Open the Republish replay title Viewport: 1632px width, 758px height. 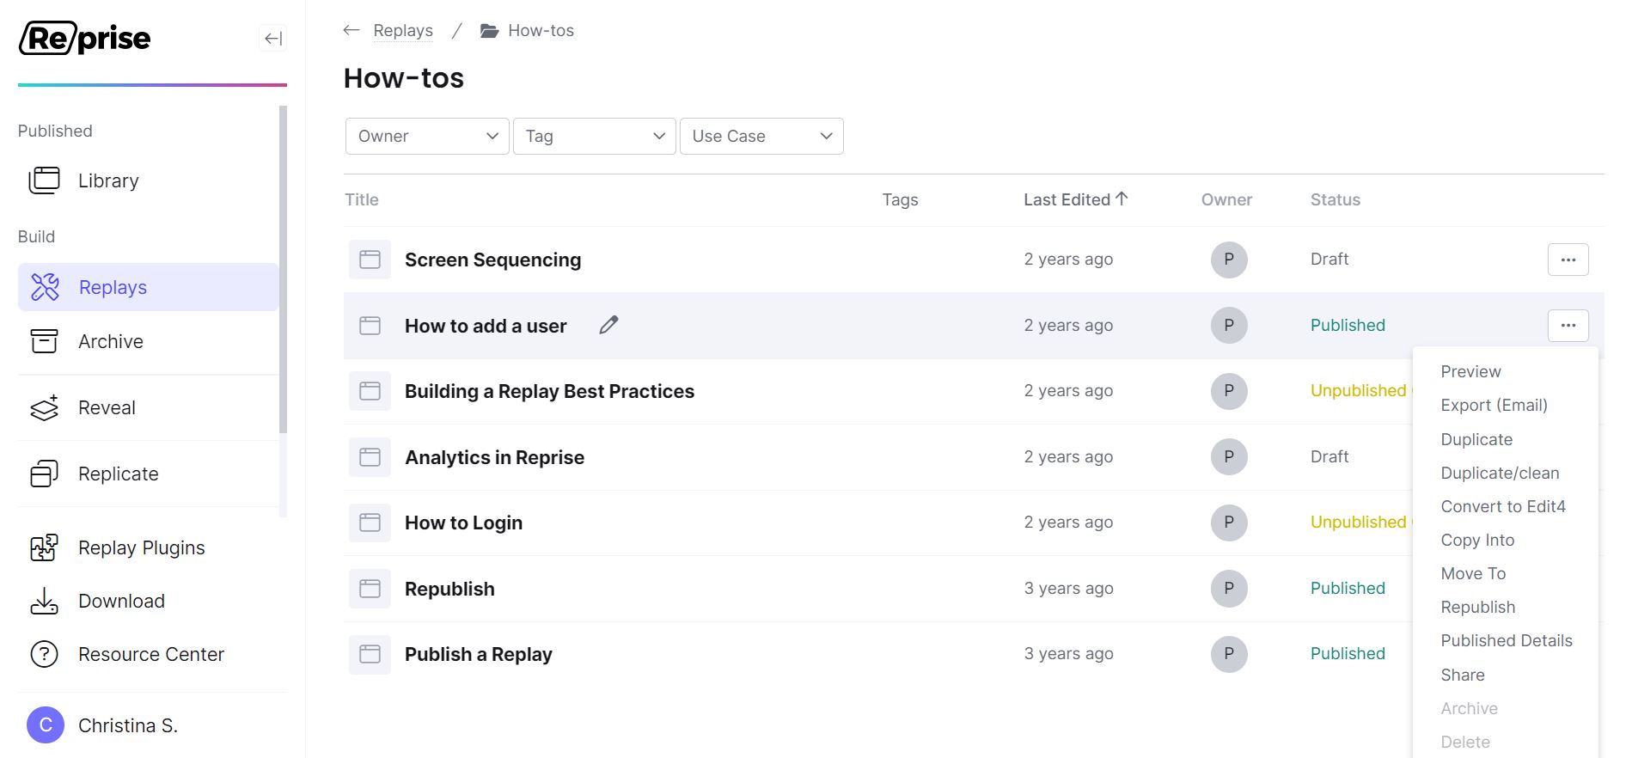(x=449, y=589)
